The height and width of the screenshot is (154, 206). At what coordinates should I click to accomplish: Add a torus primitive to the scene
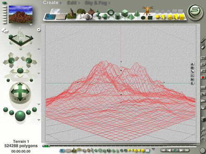(111, 12)
